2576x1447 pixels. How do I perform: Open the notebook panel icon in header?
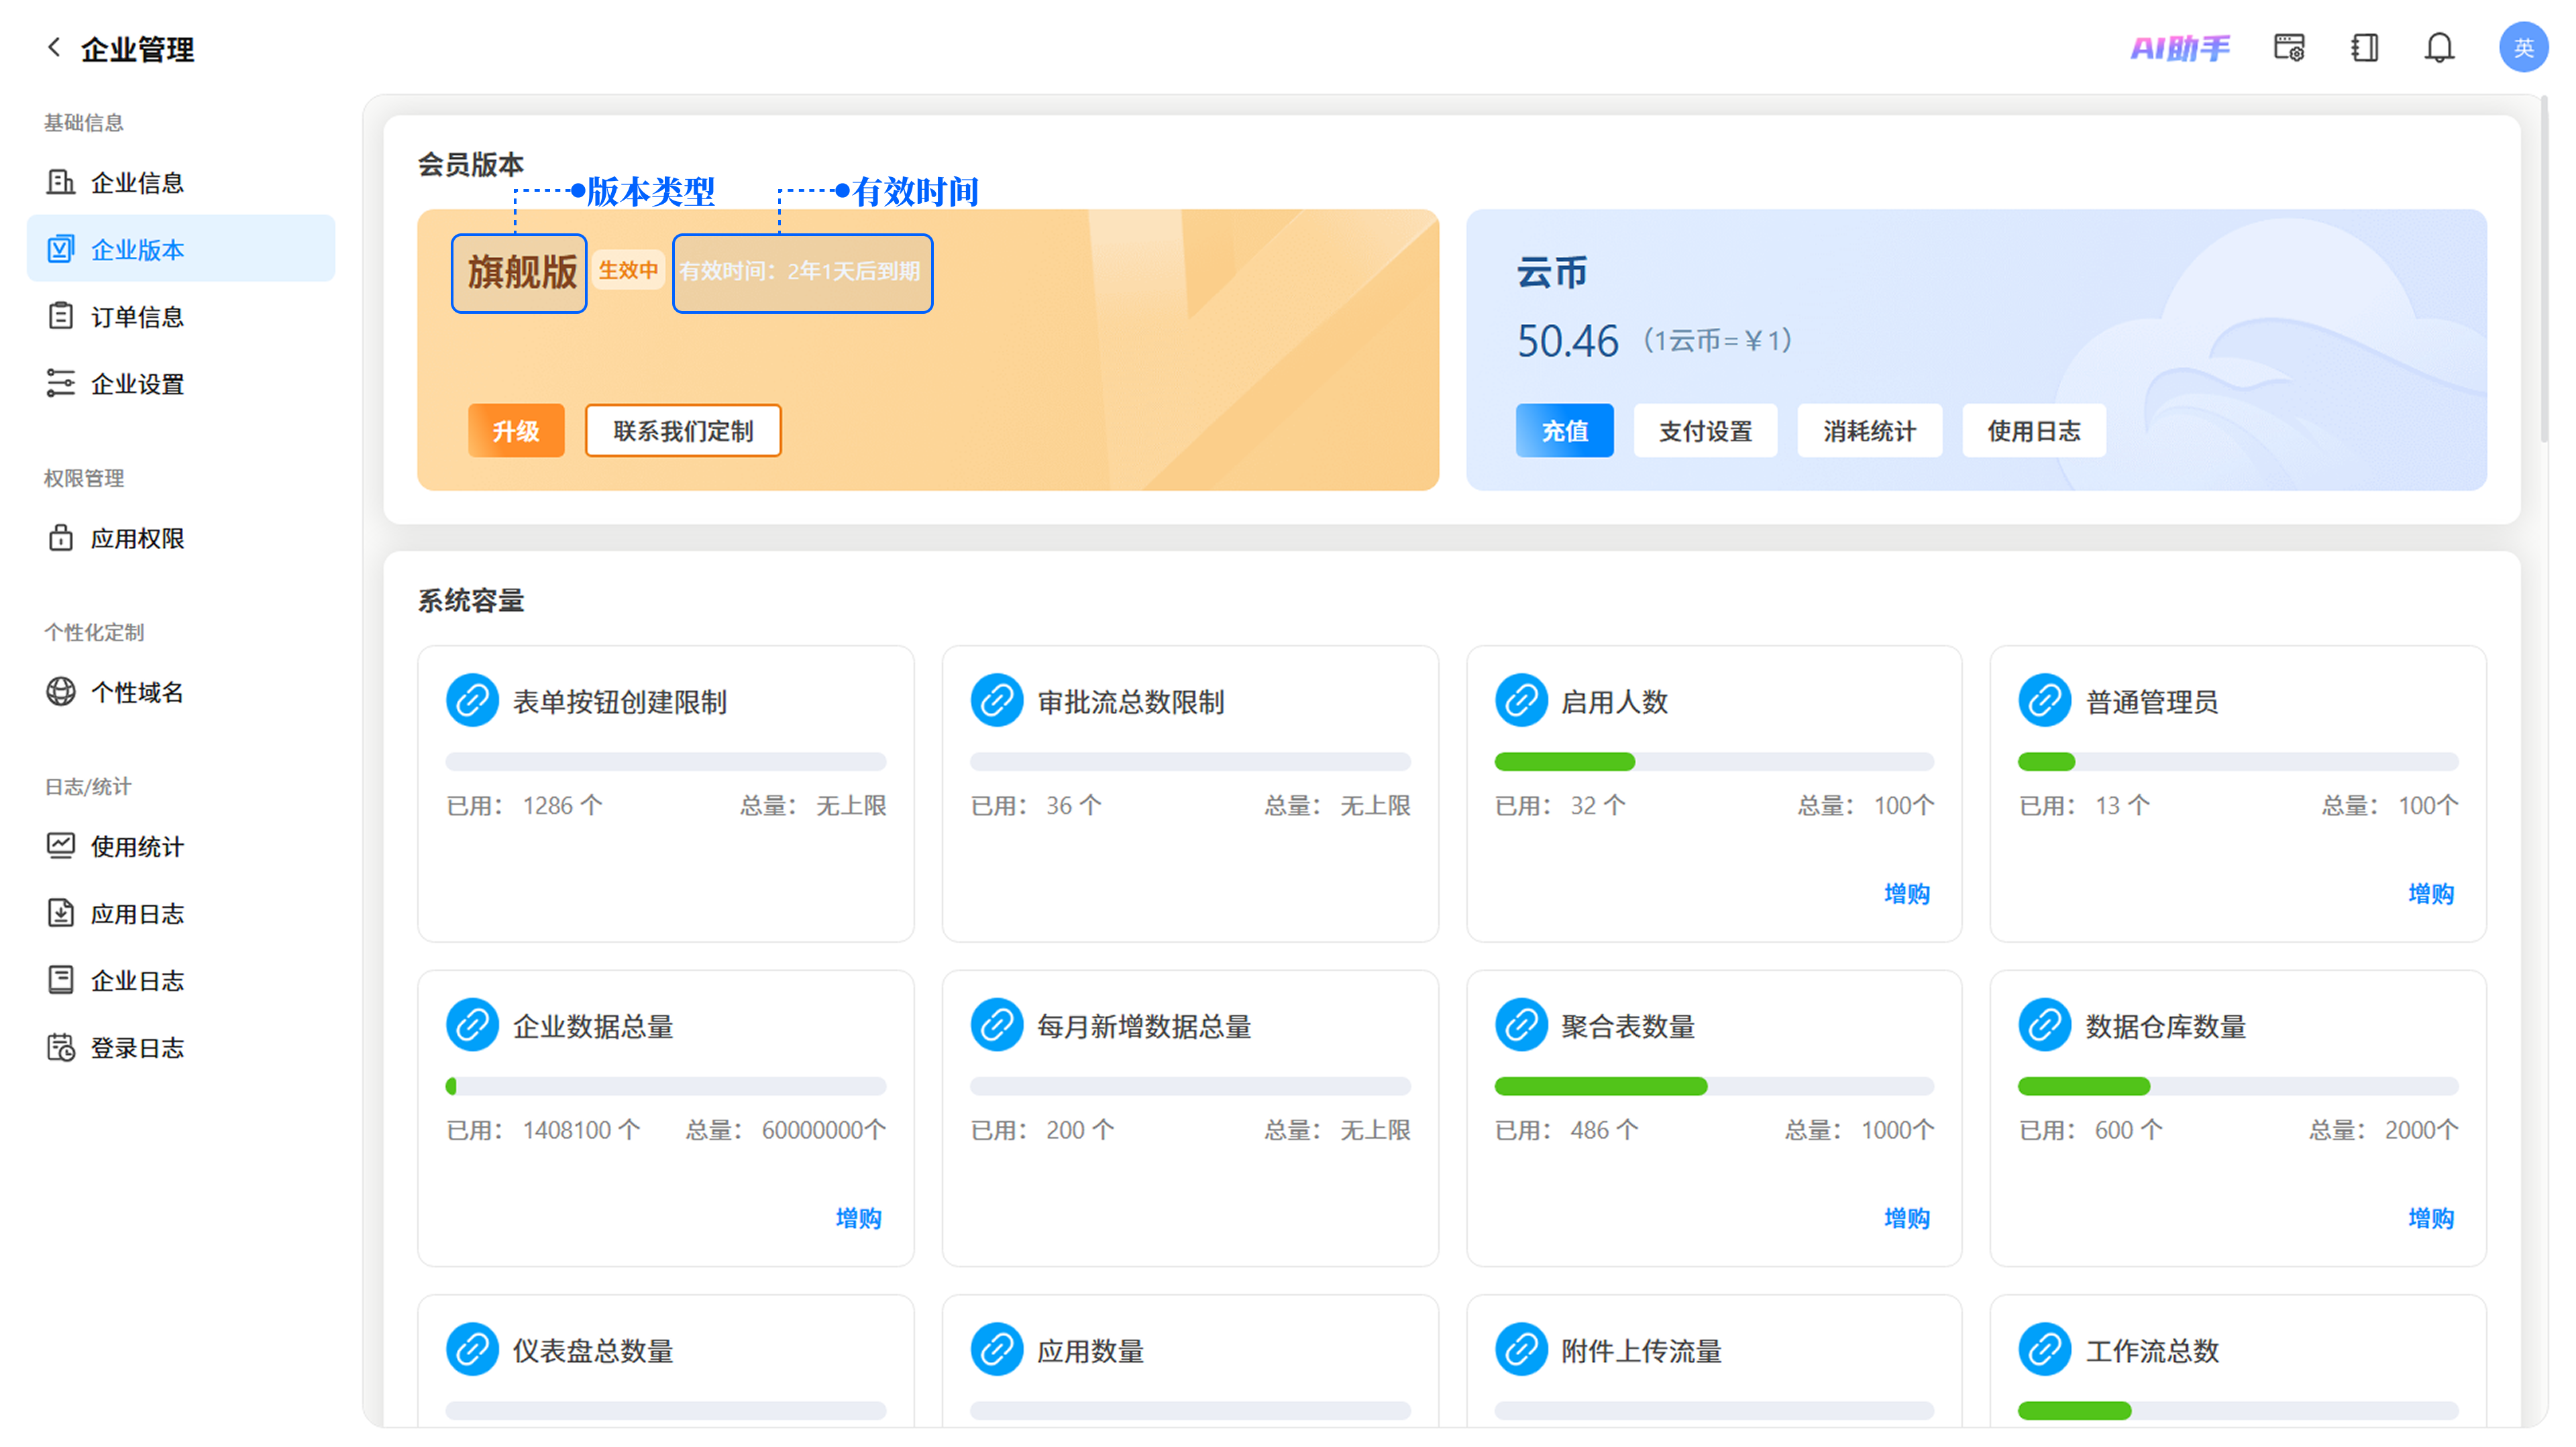(x=2364, y=47)
